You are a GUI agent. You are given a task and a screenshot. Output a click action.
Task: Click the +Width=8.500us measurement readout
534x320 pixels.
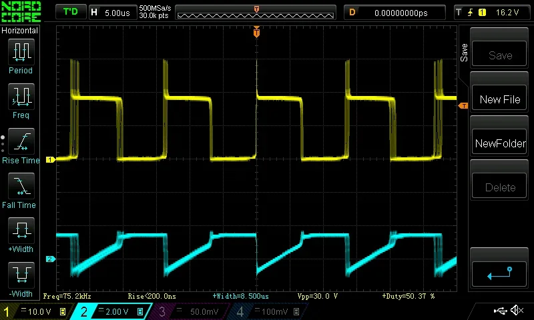pyautogui.click(x=240, y=296)
